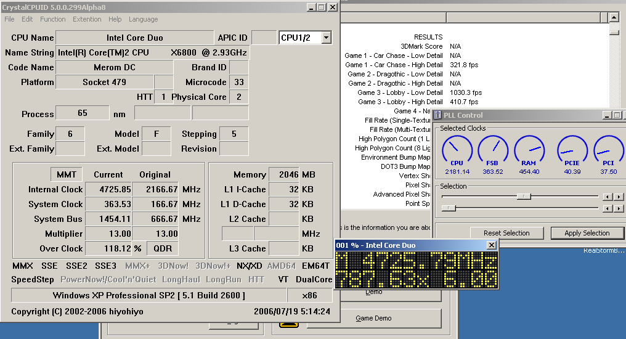Click the original clock value 2166.67
Image resolution: width=626 pixels, height=339 pixels.
[x=155, y=189]
